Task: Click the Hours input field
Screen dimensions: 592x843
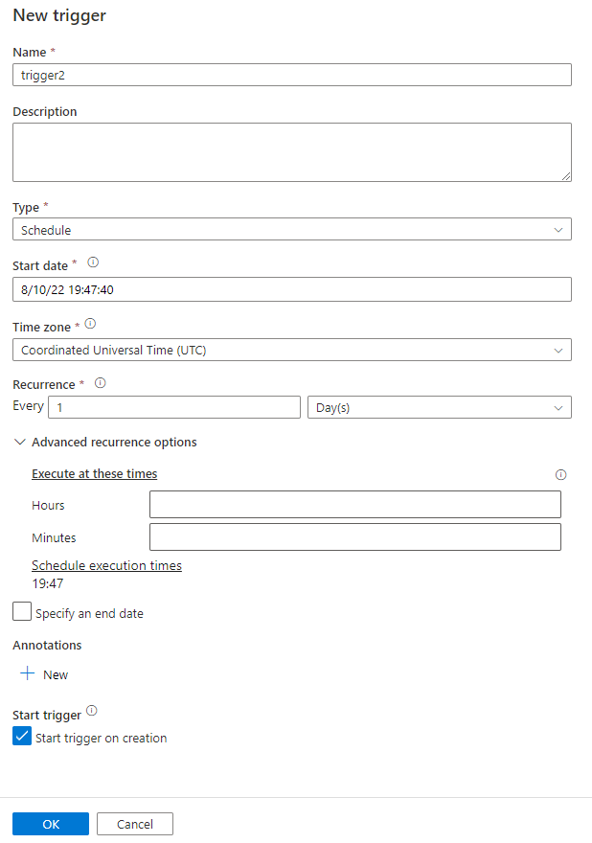Action: [355, 505]
